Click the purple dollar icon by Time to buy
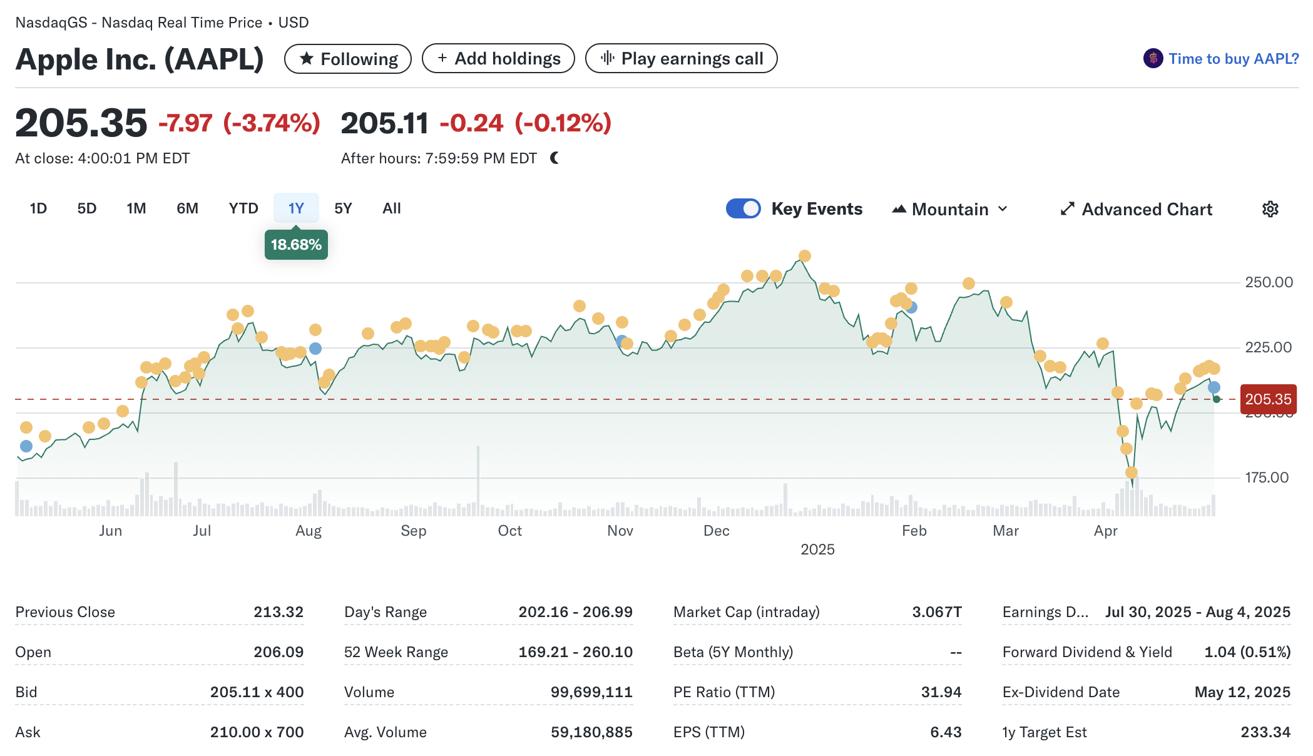Image resolution: width=1313 pixels, height=756 pixels. click(x=1153, y=59)
